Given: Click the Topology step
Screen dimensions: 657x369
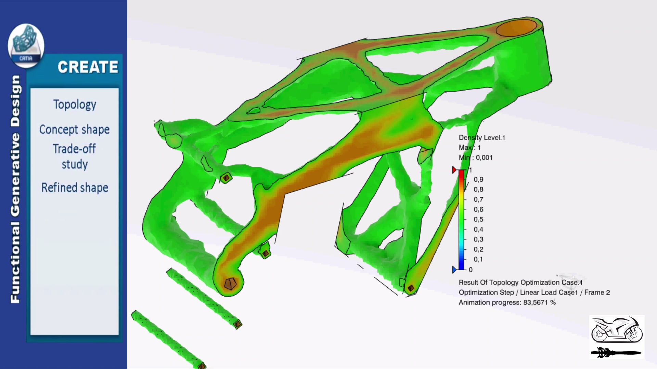Looking at the screenshot, I should [x=75, y=105].
